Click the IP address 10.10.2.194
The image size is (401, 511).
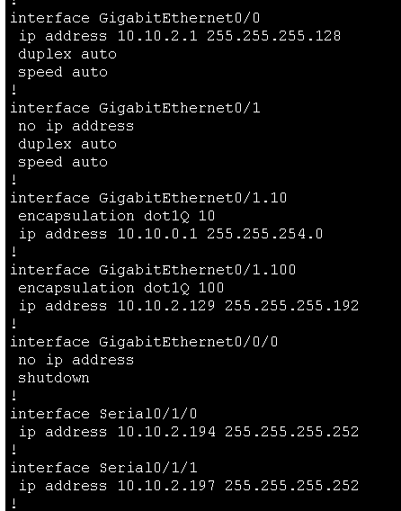[166, 432]
